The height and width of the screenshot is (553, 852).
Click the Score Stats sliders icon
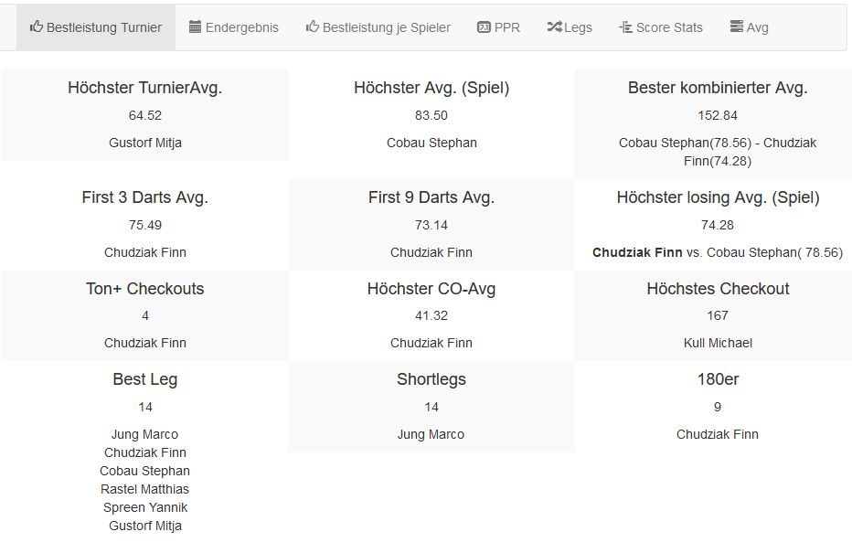click(625, 27)
